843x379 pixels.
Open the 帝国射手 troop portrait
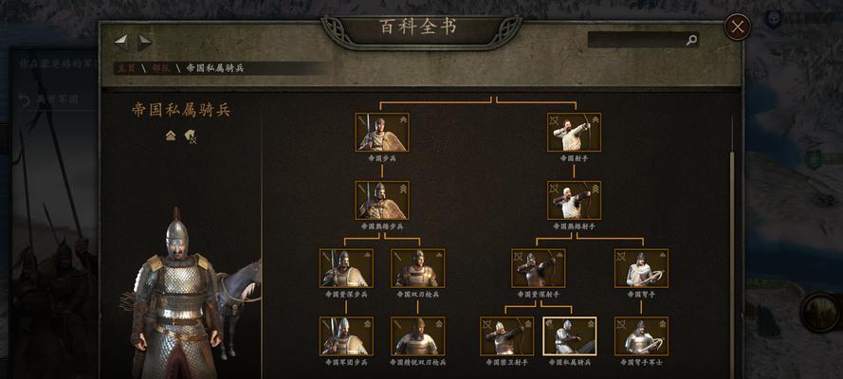tap(575, 132)
